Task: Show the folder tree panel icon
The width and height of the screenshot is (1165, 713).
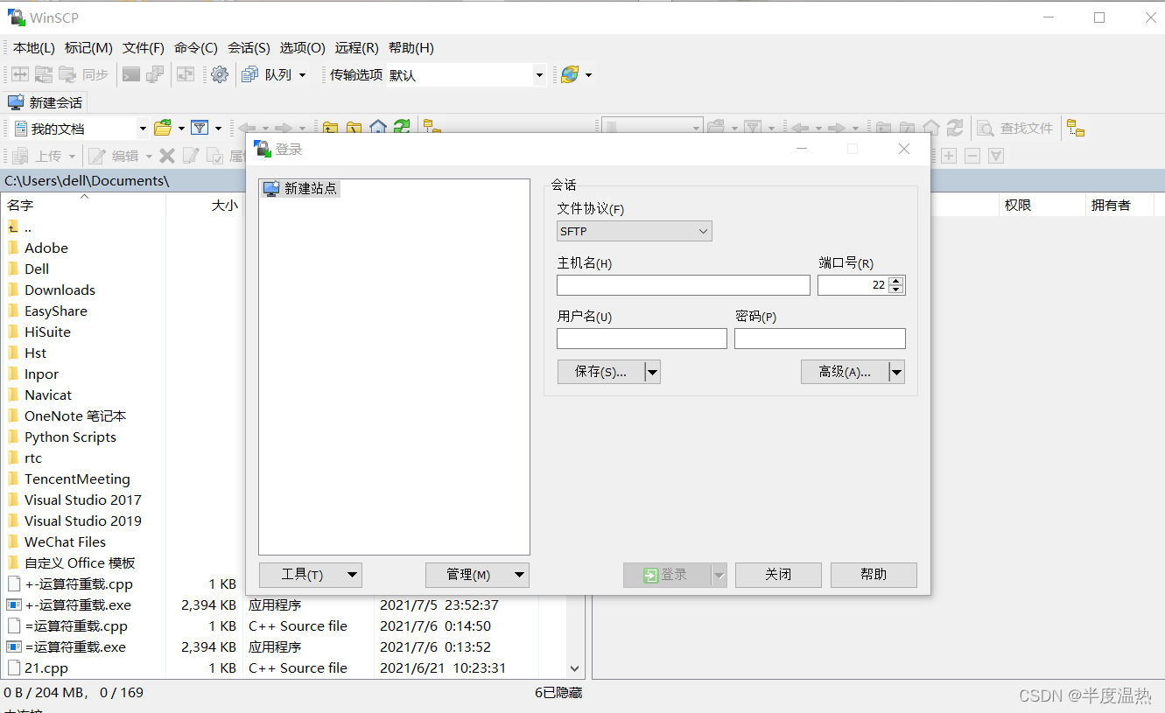Action: (428, 127)
